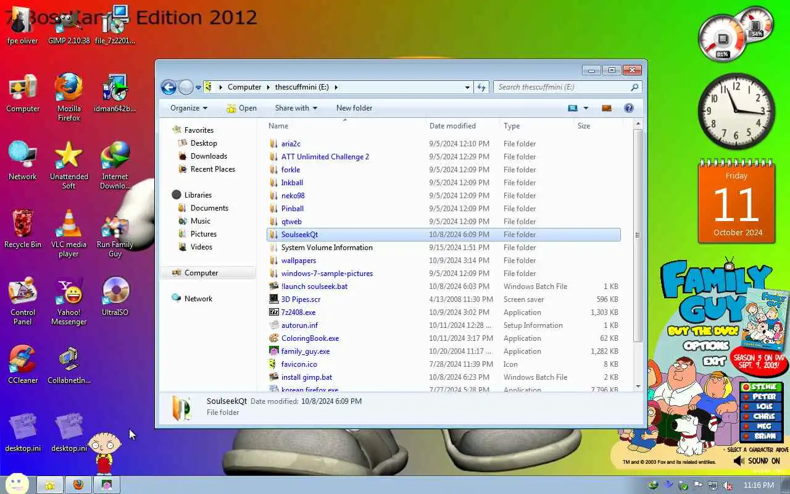This screenshot has height=494, width=790.
Task: Sort by the Size column header
Action: (x=597, y=126)
